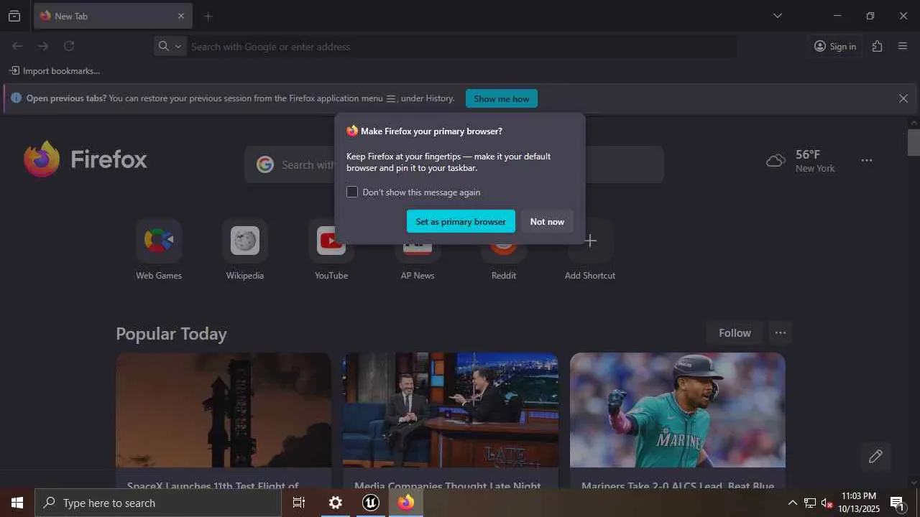Open the Windows Start menu

(17, 503)
